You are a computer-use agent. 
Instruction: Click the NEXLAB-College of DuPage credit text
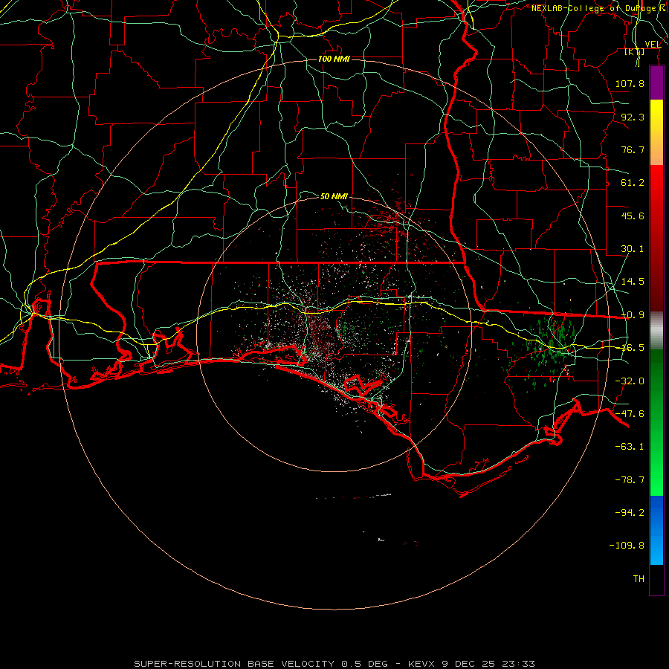click(x=599, y=8)
